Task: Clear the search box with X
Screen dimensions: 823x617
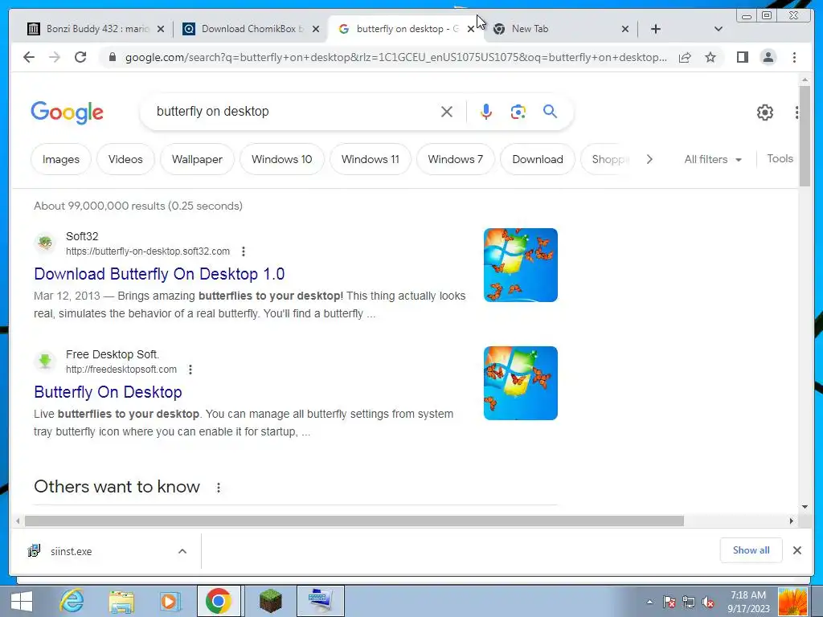Action: point(447,111)
